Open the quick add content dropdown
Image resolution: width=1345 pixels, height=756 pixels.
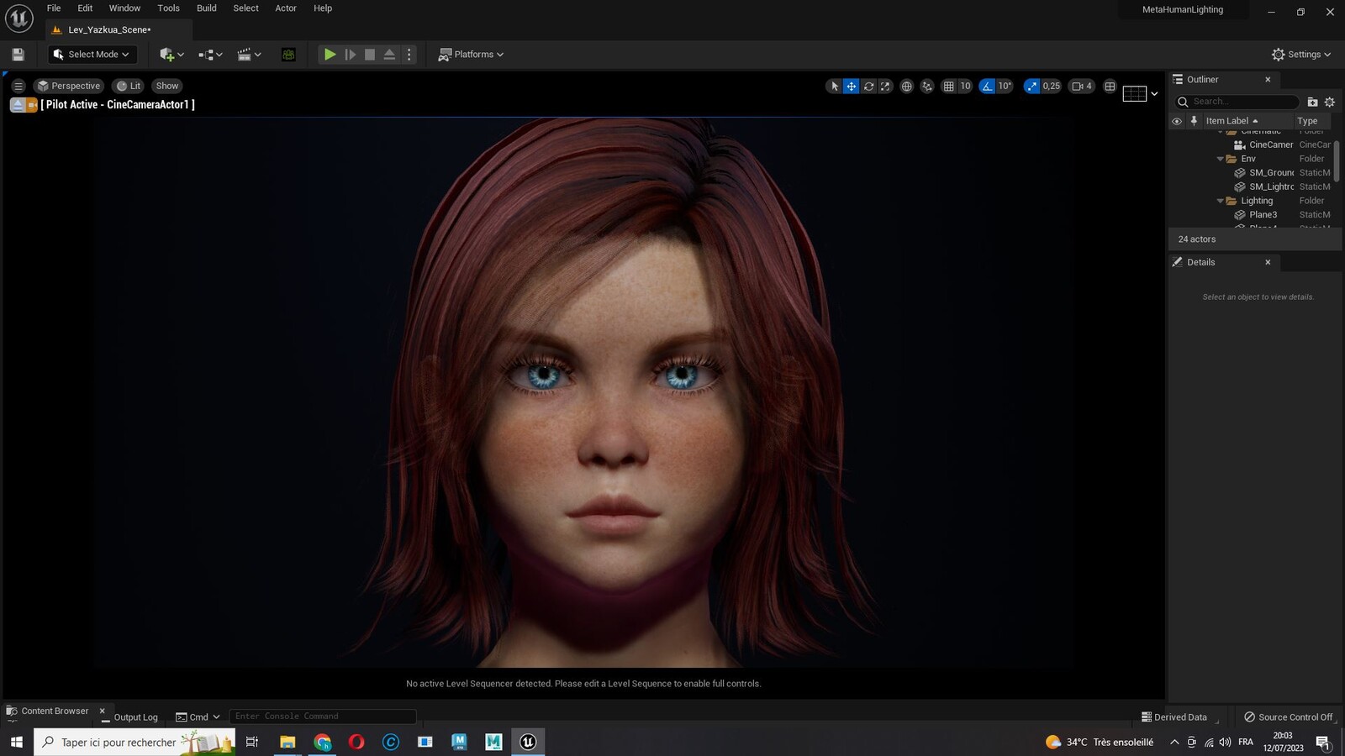(171, 55)
